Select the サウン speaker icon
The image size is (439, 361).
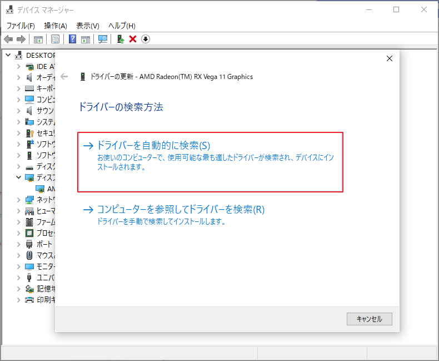coord(29,111)
